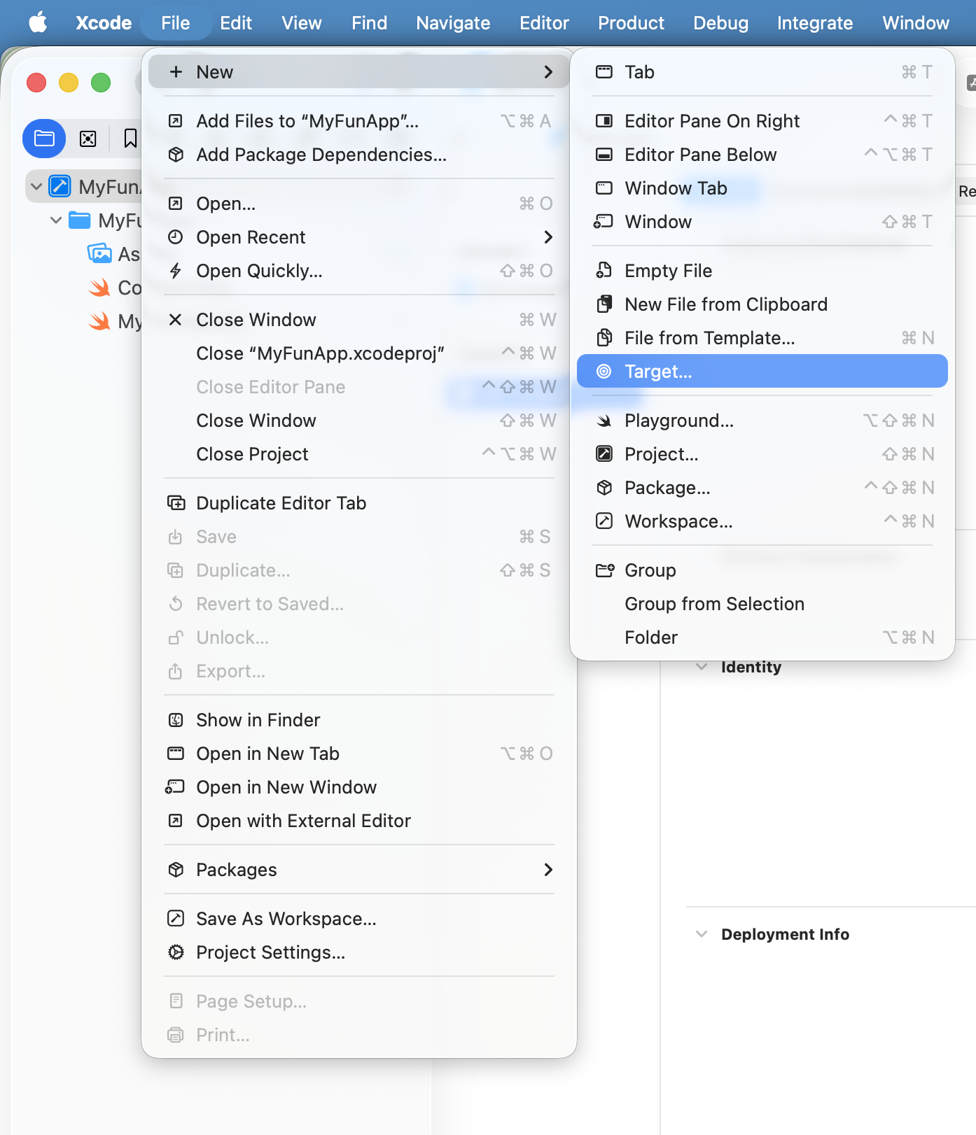
Task: Choose Group from Selection
Action: [762, 604]
